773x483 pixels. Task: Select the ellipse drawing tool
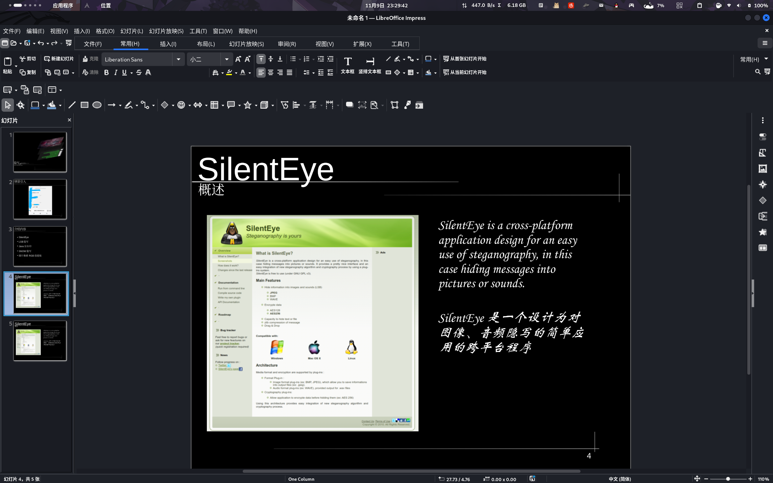[x=97, y=105]
